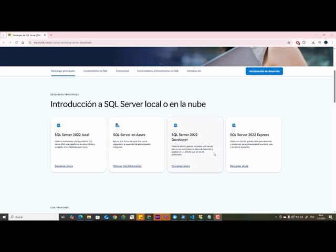Click the SQL Server 2022 Express card icon

pos(234,125)
